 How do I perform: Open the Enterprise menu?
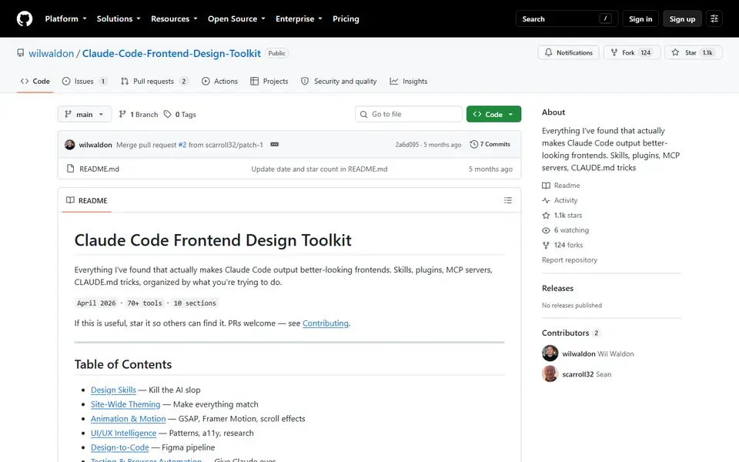[299, 18]
